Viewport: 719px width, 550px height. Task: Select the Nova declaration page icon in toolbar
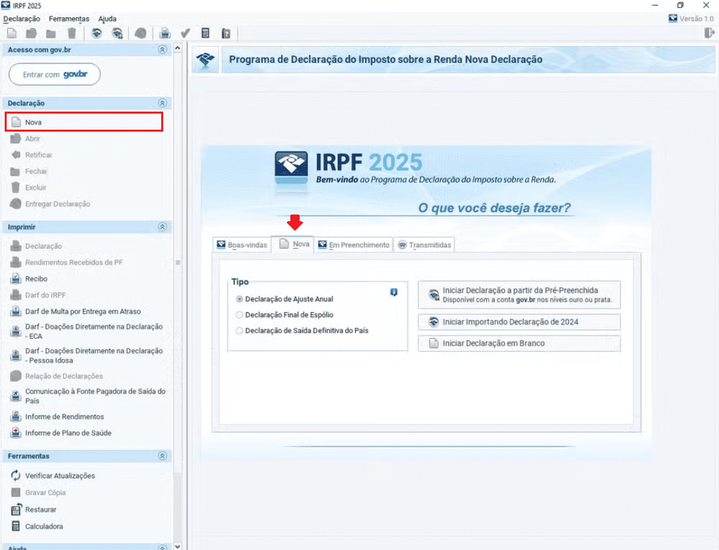[x=12, y=33]
